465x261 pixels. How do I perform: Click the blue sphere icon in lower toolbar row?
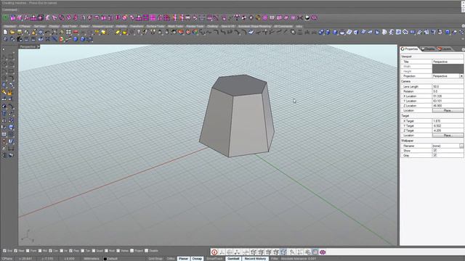point(76,39)
